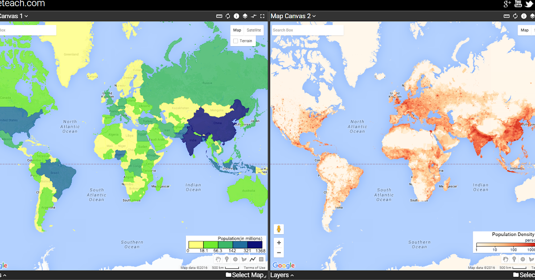The height and width of the screenshot is (280, 535).
Task: Open the map info icon in Canvas 1
Action: point(236,16)
